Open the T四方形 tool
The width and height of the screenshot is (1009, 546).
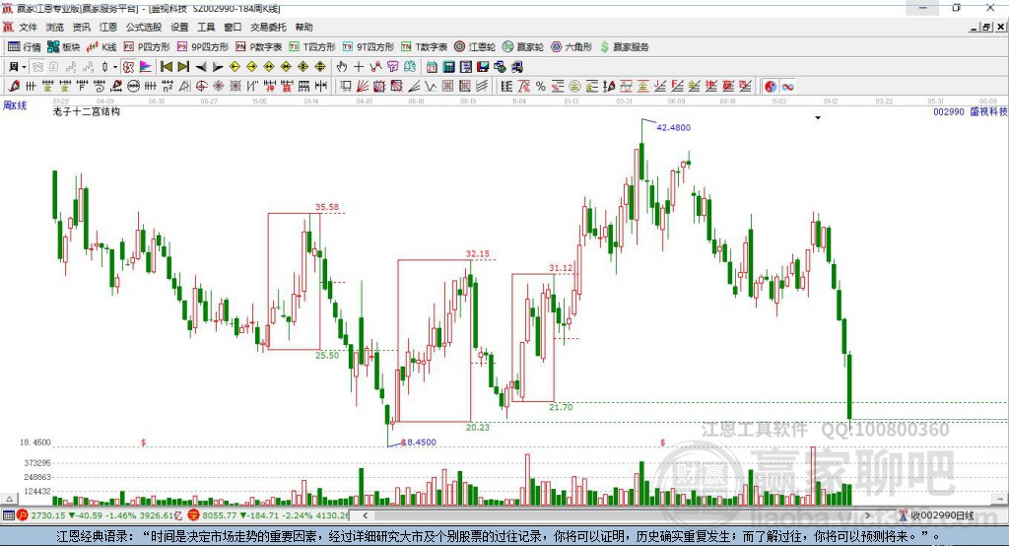[312, 47]
